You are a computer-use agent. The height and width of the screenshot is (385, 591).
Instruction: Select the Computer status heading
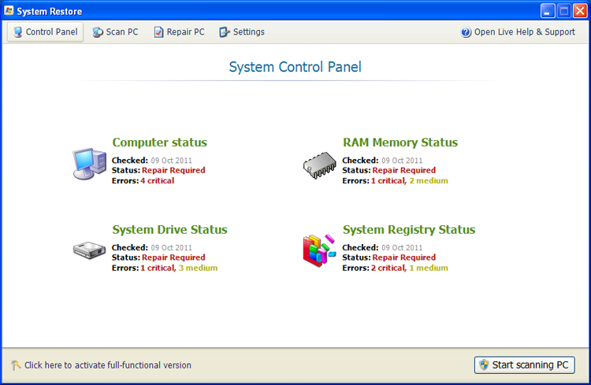[x=159, y=143]
